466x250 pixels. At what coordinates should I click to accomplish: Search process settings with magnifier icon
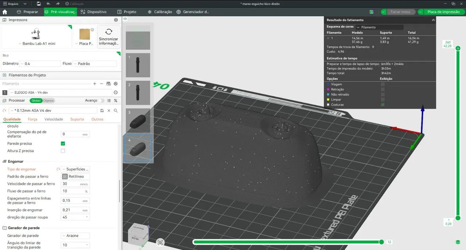coord(116,110)
